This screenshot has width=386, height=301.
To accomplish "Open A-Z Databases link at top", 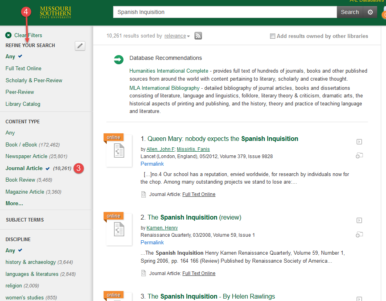I will 366,1.
